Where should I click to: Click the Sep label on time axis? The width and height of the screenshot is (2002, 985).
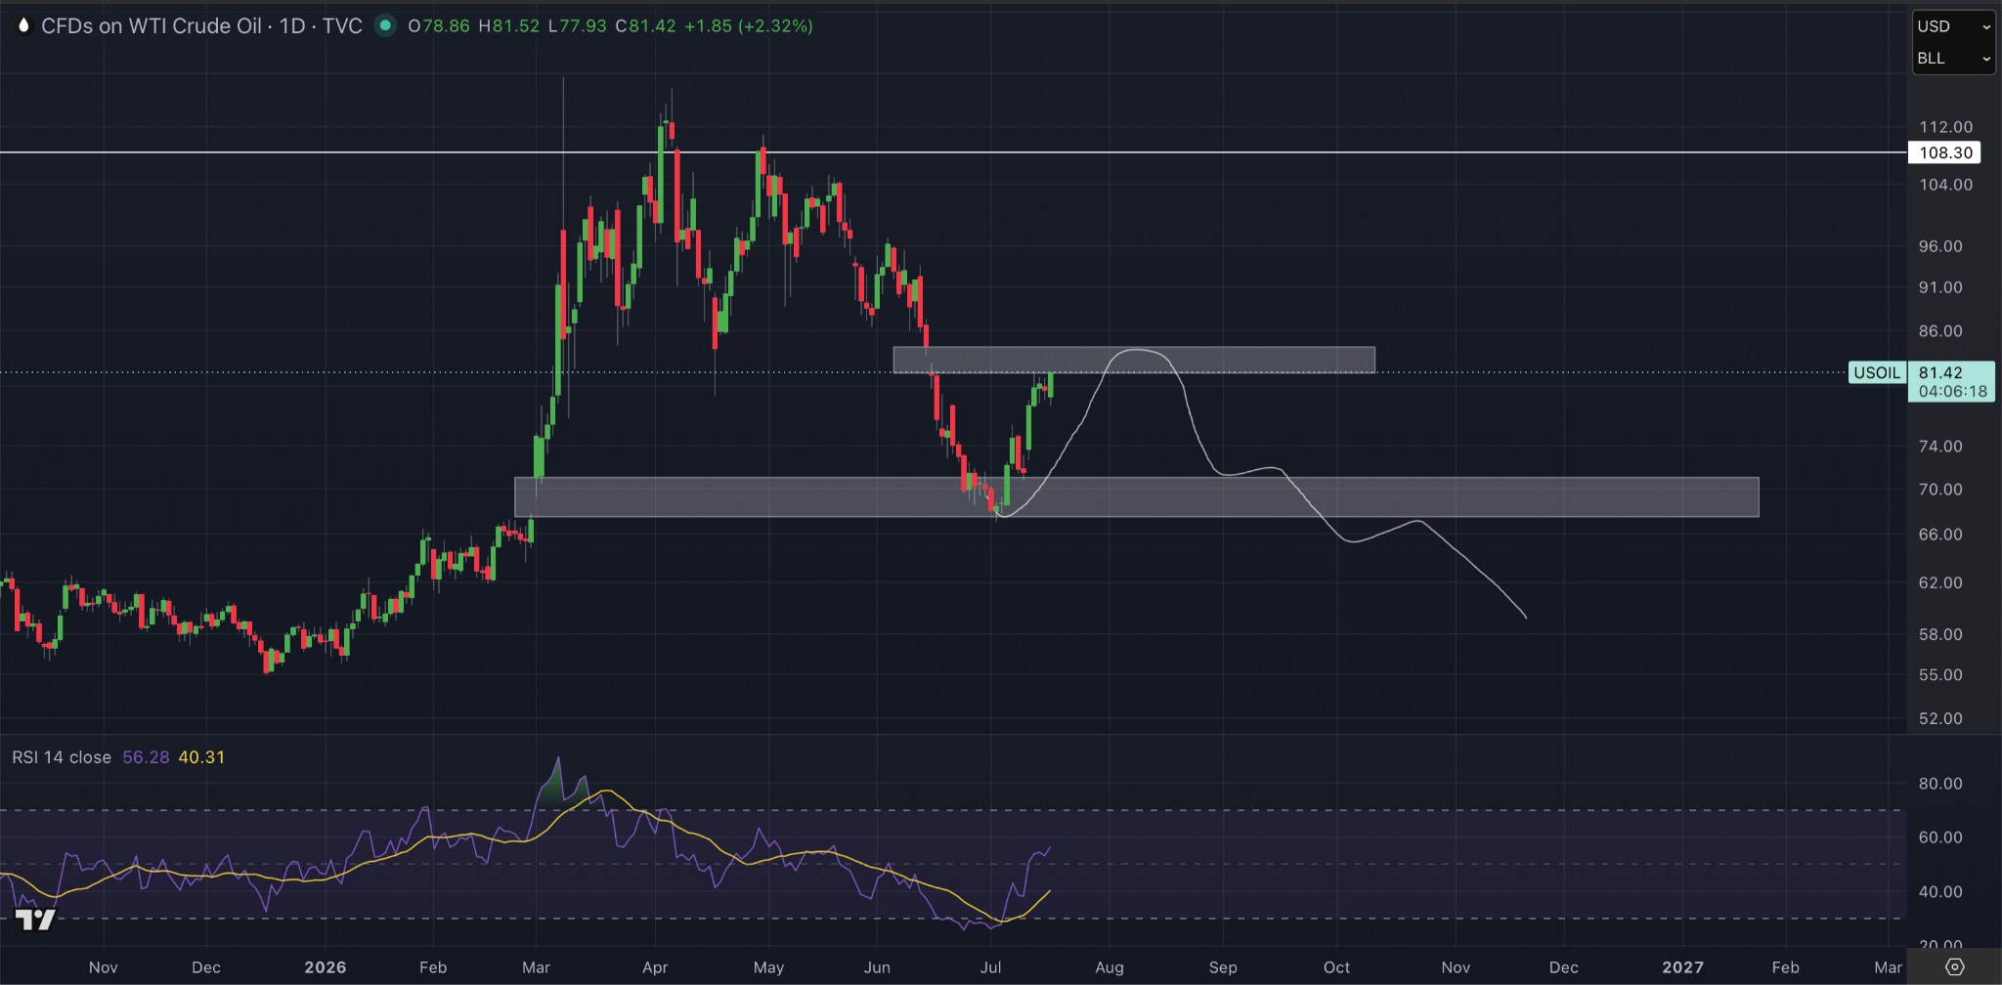pos(1223,967)
